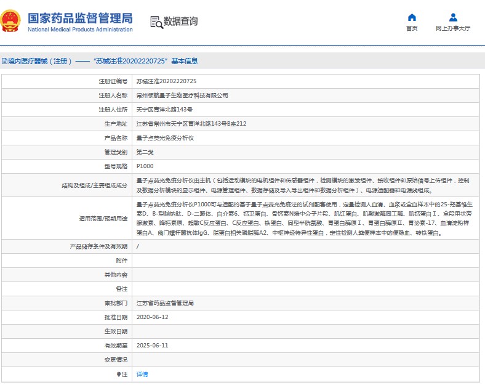Click the 审批部门 row label
485x385 pixels.
pos(116,303)
